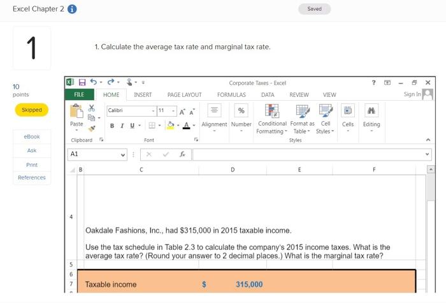Switch to the FORMULAS tab
This screenshot has height=306, width=446.
point(231,95)
